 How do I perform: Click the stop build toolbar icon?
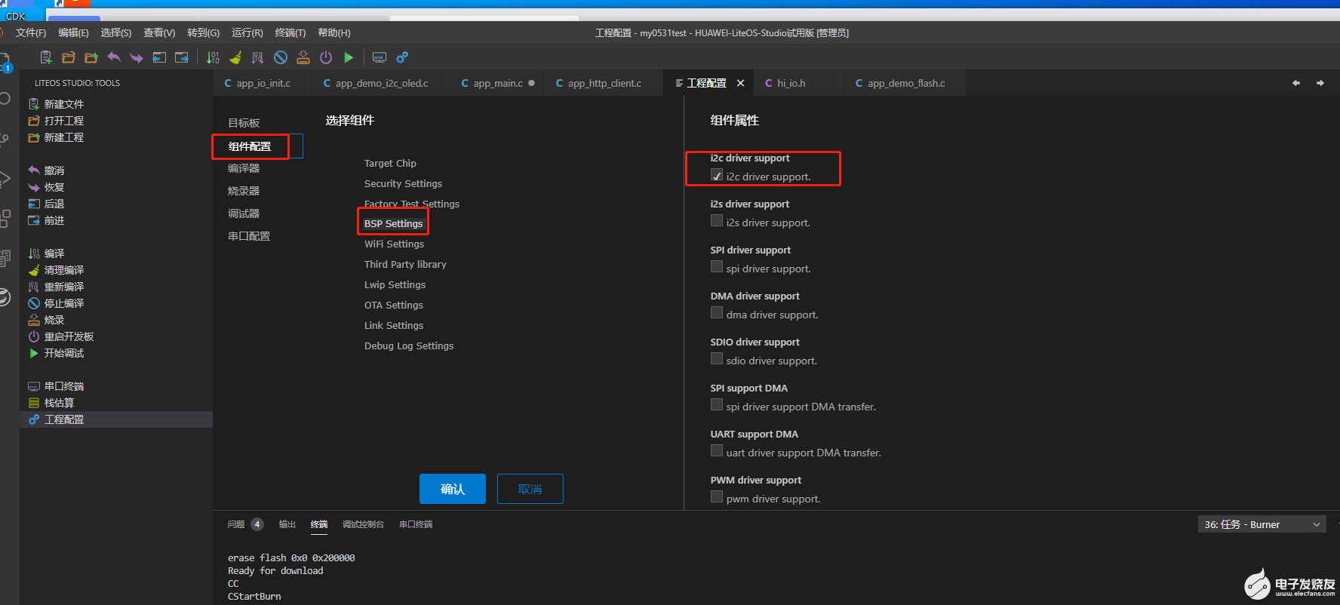coord(281,57)
